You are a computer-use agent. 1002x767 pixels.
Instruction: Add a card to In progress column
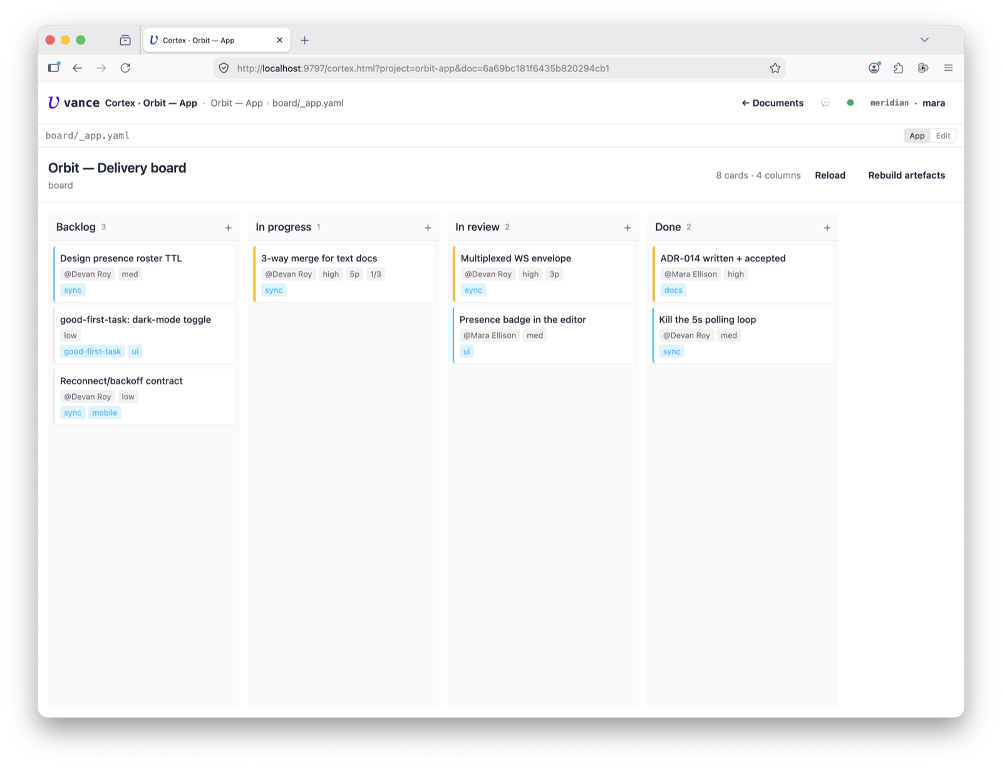pos(428,227)
